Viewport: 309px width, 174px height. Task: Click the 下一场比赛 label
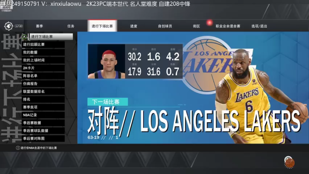click(108, 102)
